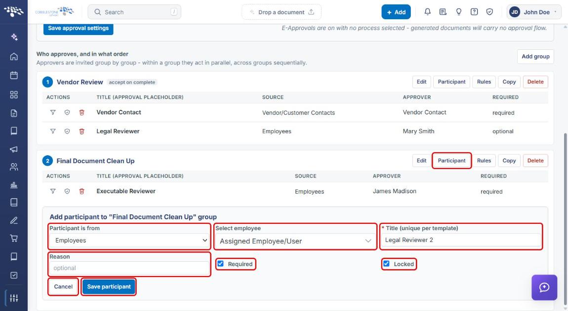The height and width of the screenshot is (311, 568).
Task: Open the help question mark icon
Action: pos(474,12)
